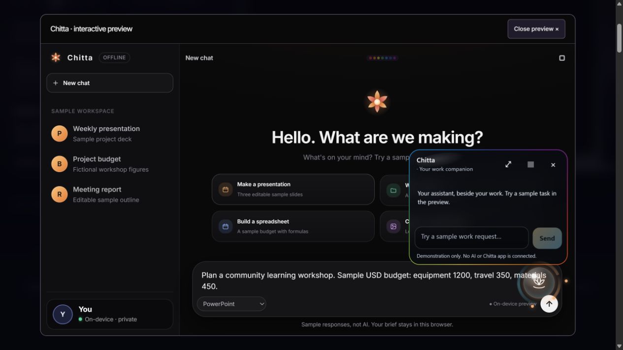This screenshot has width=623, height=350.
Task: Submit prompt with the up-arrow button
Action: [x=549, y=304]
